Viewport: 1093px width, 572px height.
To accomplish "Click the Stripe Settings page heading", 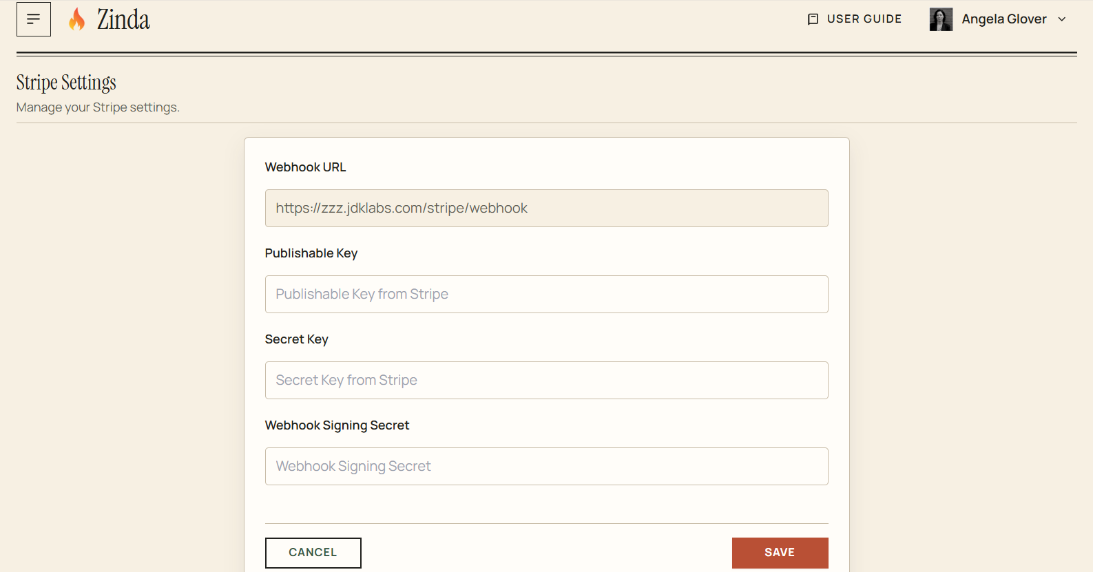I will coord(66,83).
